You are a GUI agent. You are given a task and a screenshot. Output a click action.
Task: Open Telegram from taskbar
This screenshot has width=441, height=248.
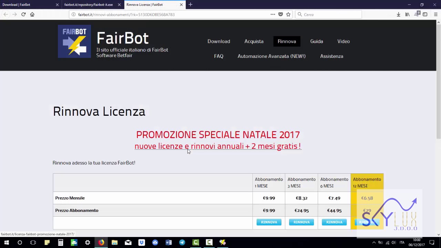click(182, 242)
